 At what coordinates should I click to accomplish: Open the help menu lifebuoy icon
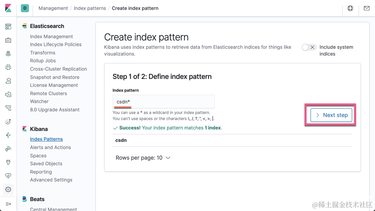click(350, 8)
